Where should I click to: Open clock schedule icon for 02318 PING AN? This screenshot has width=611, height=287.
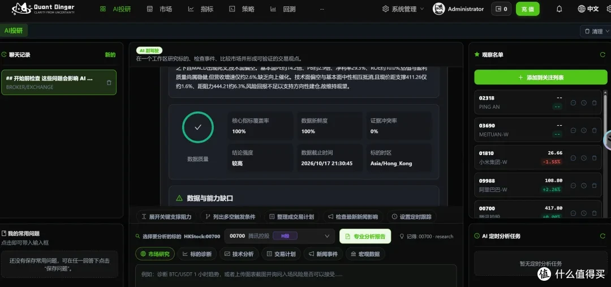584,103
